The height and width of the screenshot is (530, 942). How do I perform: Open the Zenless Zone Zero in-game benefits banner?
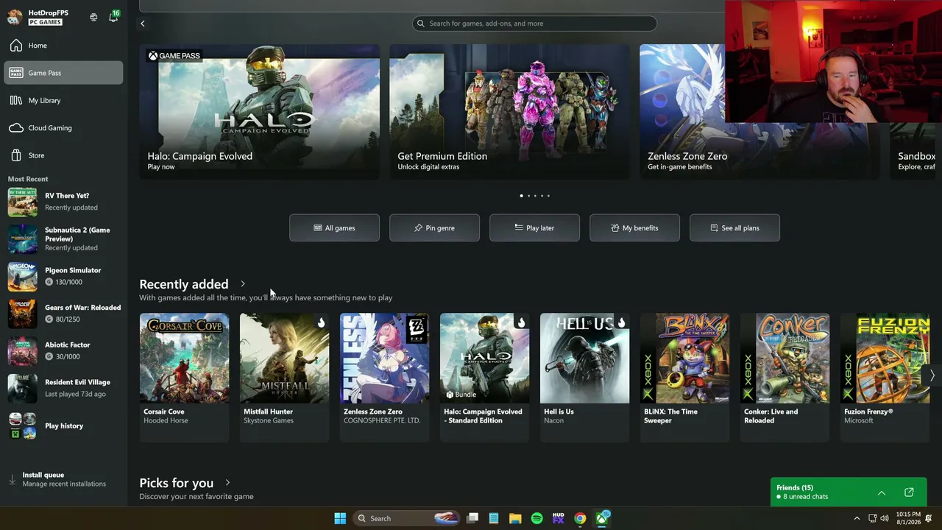click(759, 111)
